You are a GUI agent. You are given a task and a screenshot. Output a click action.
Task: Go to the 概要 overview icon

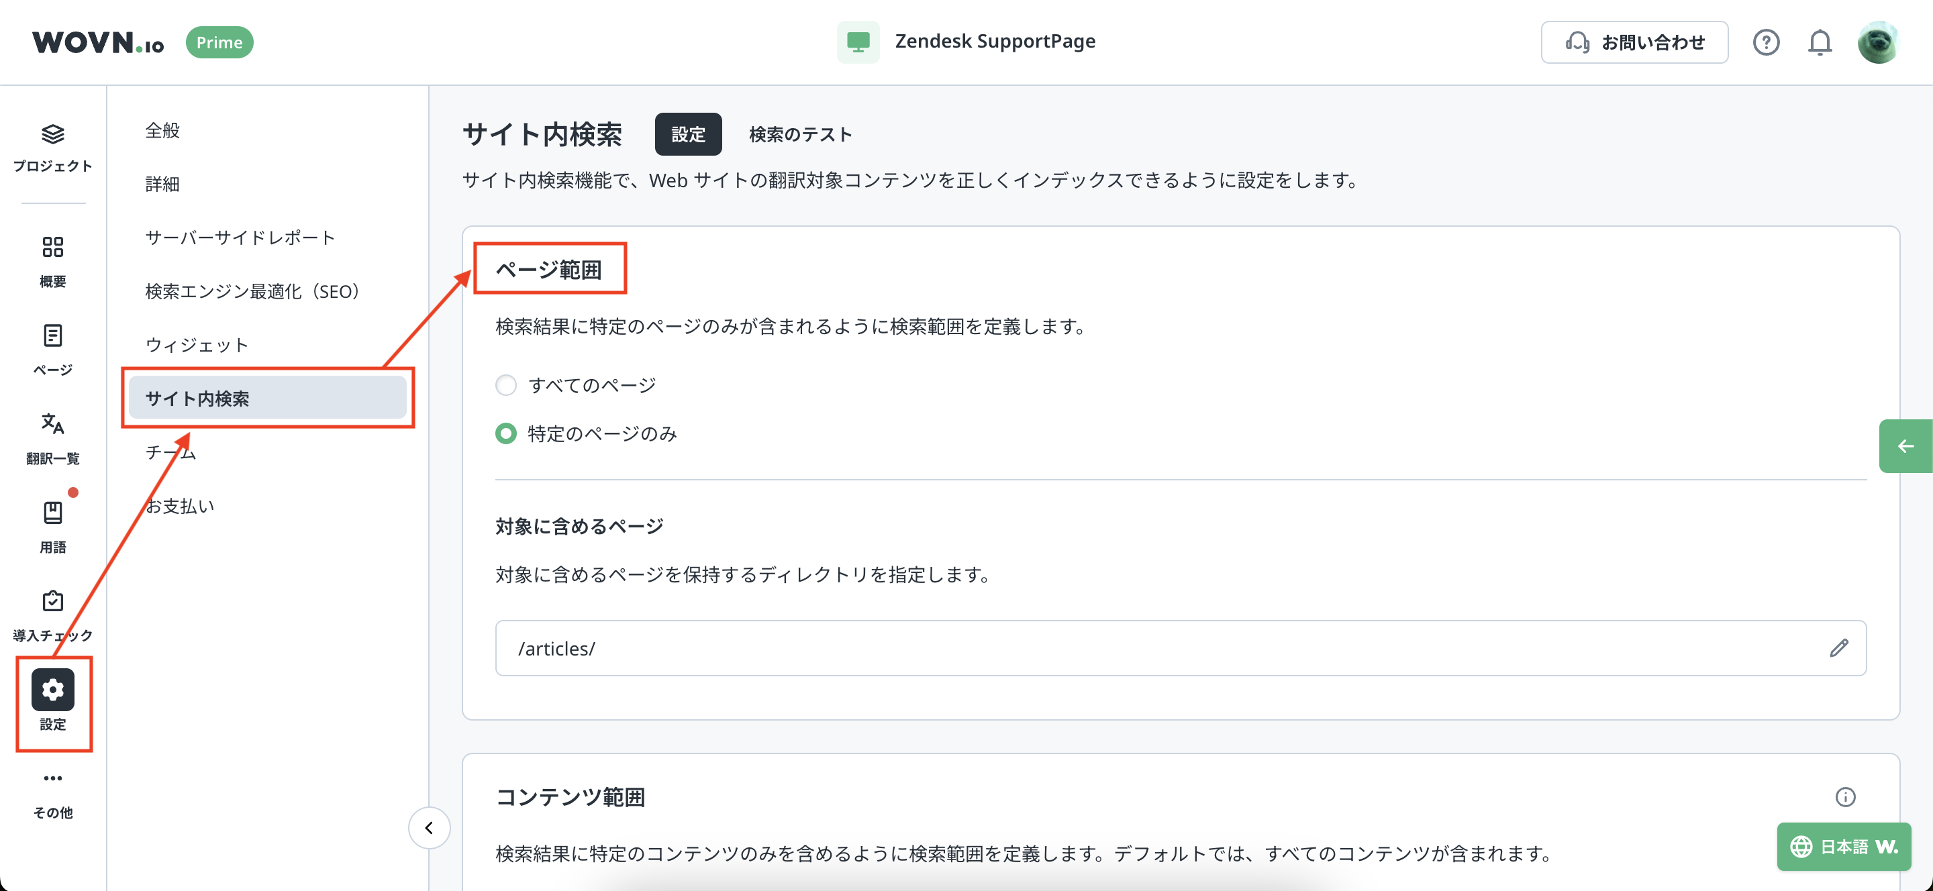[x=52, y=247]
